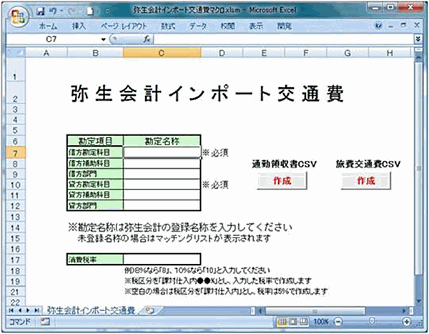Image resolution: width=429 pixels, height=334 pixels.
Task: Open the 挿入 ribbon tab
Action: coord(79,26)
